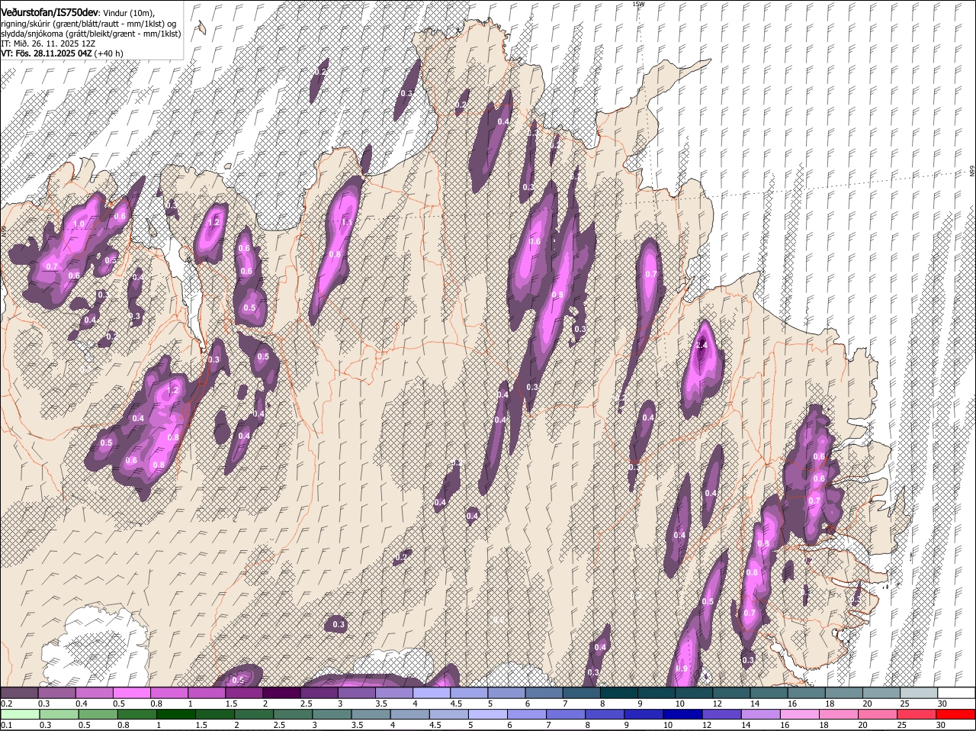This screenshot has height=731, width=976.
Task: Select the rain legend swatch between 8 and 9
Action: [603, 714]
